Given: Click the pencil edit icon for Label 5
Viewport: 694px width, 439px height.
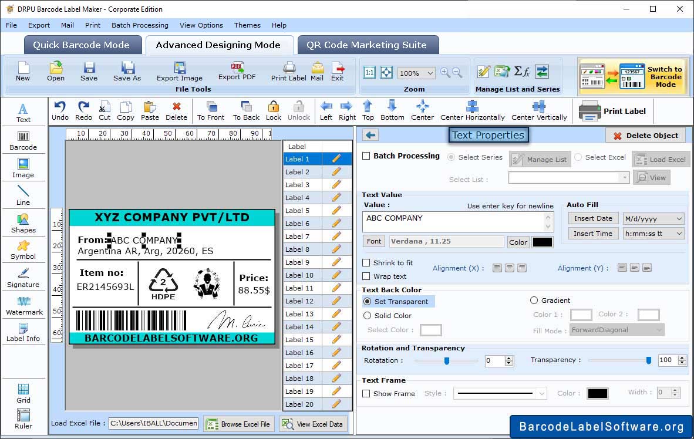Looking at the screenshot, I should [336, 210].
